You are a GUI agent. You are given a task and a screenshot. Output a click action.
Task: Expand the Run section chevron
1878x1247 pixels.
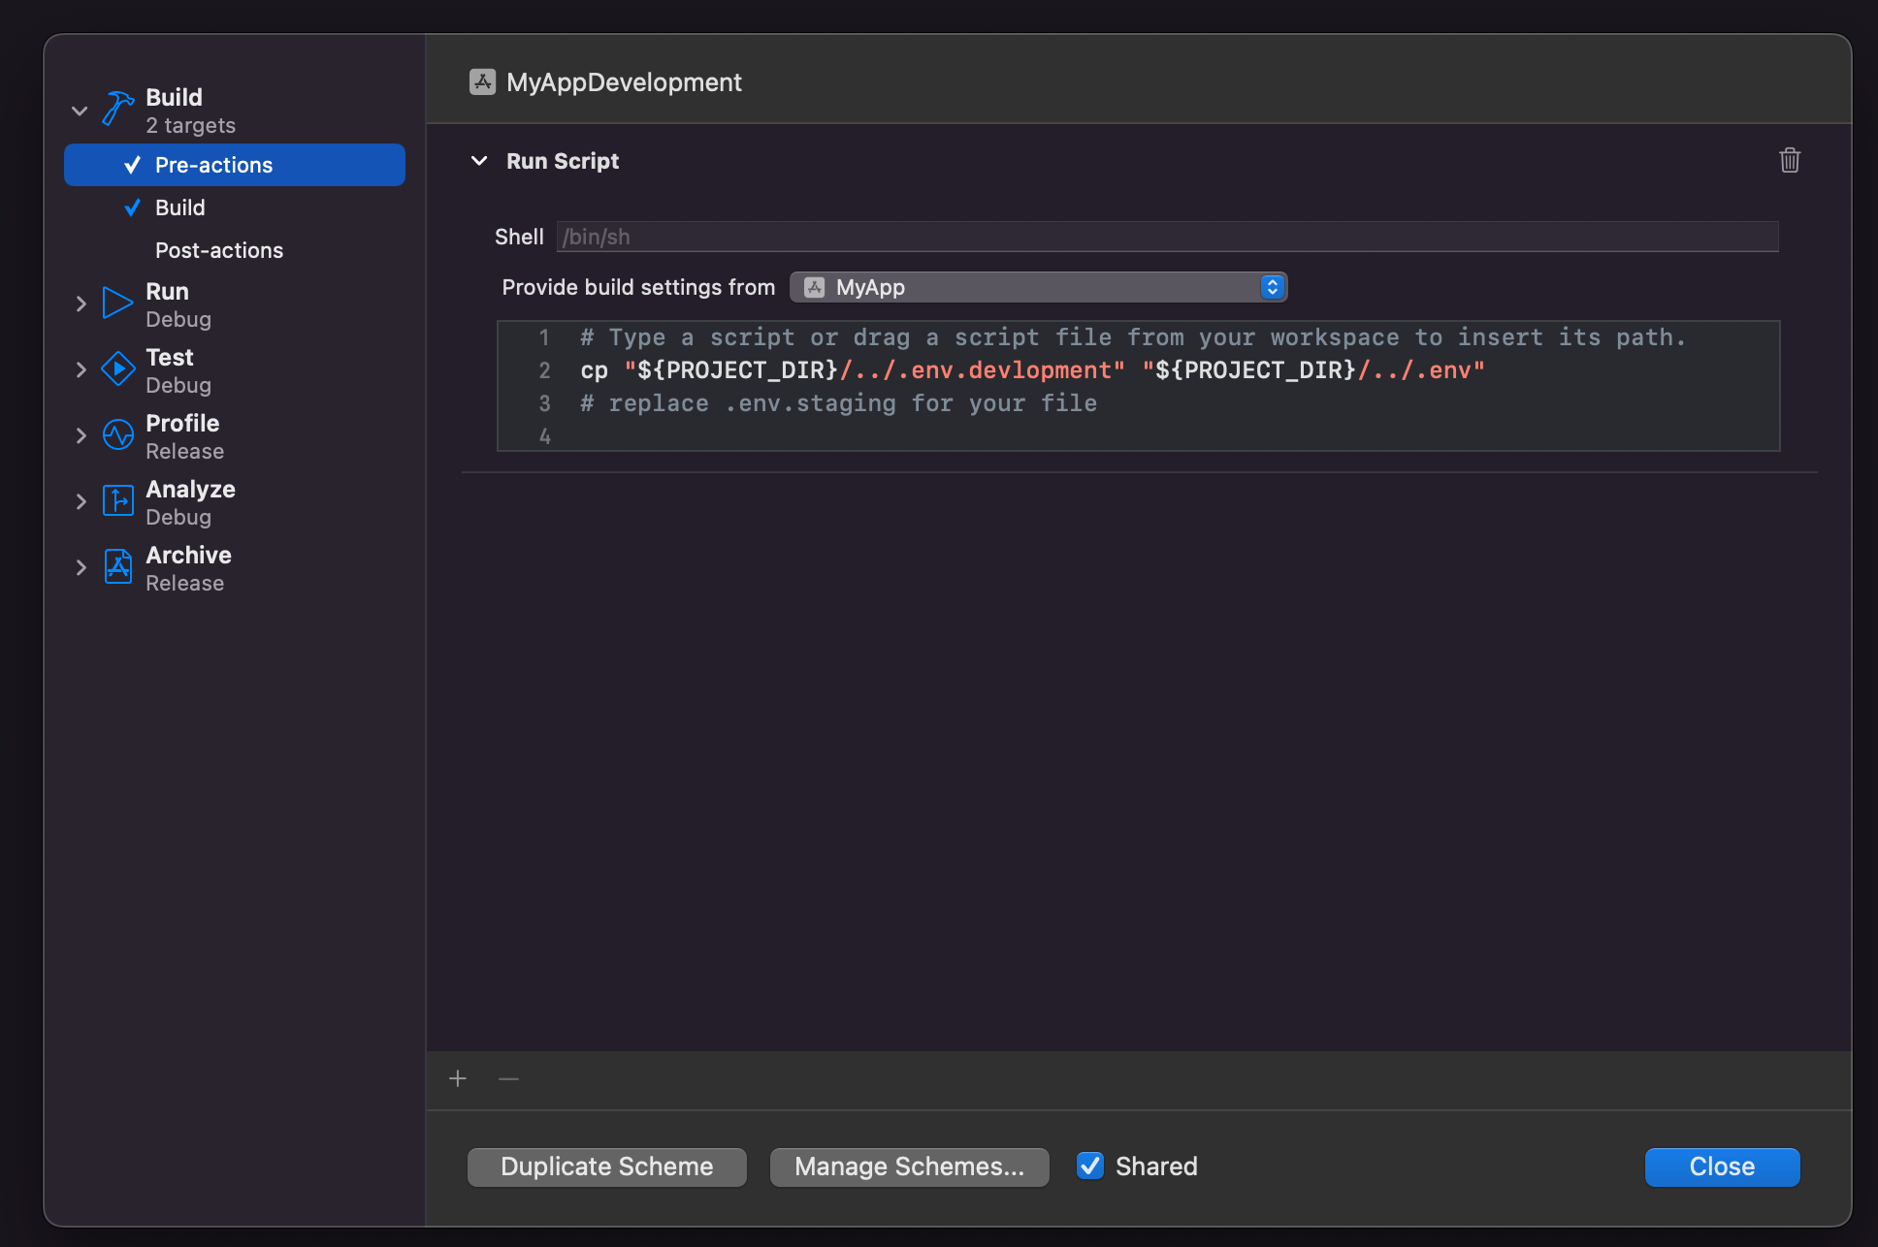point(81,304)
